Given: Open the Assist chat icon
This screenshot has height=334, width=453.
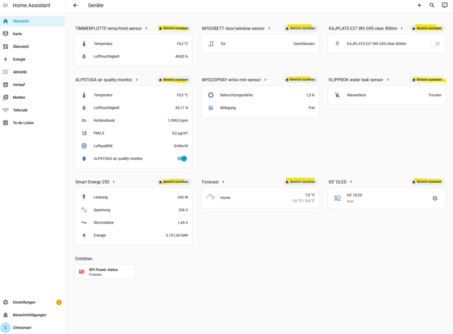Looking at the screenshot, I should click(x=445, y=5).
